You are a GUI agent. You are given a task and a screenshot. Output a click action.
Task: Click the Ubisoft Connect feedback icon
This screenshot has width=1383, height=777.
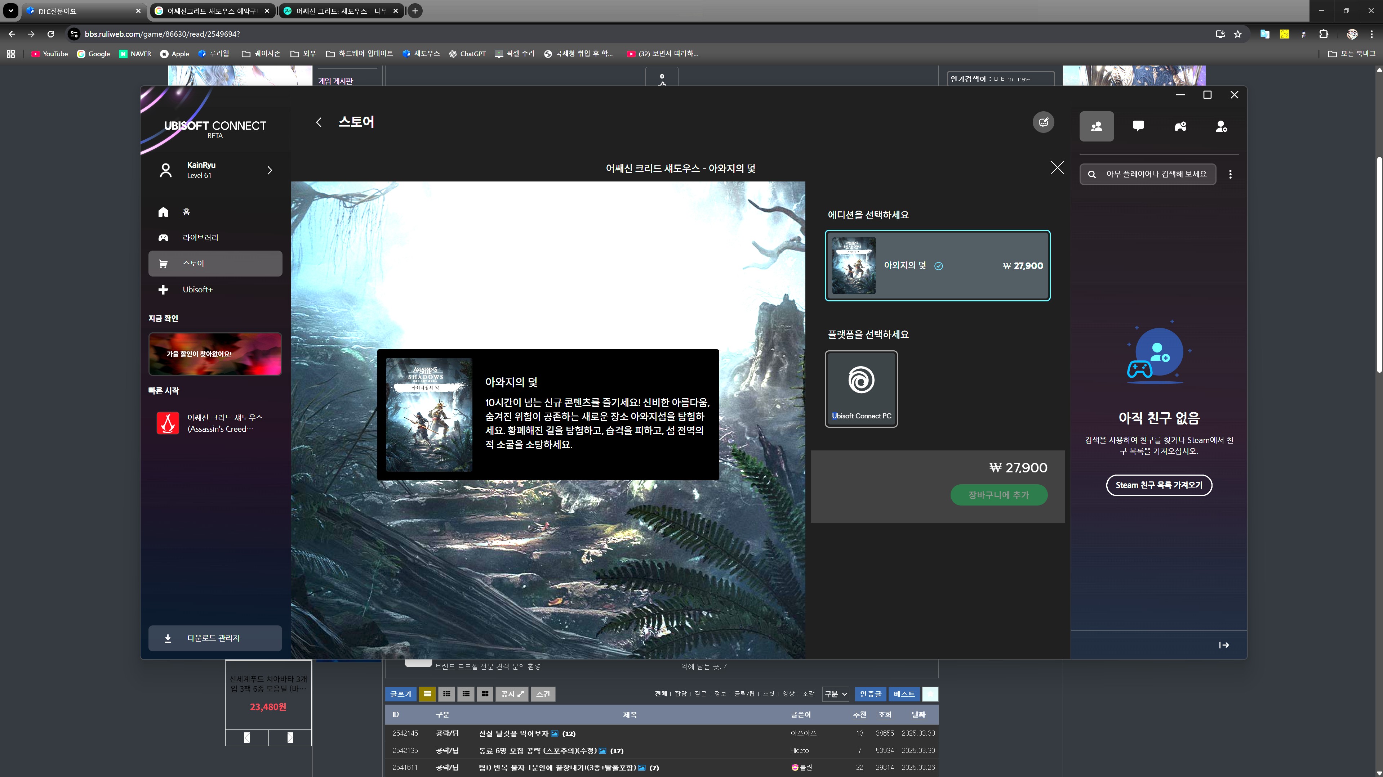pos(1043,122)
